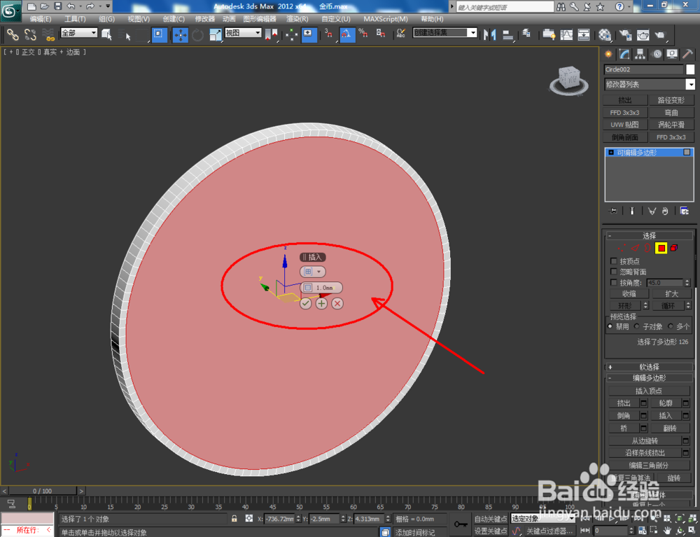The height and width of the screenshot is (537, 700).
Task: Open the Hierarchy panel tab
Action: click(640, 55)
